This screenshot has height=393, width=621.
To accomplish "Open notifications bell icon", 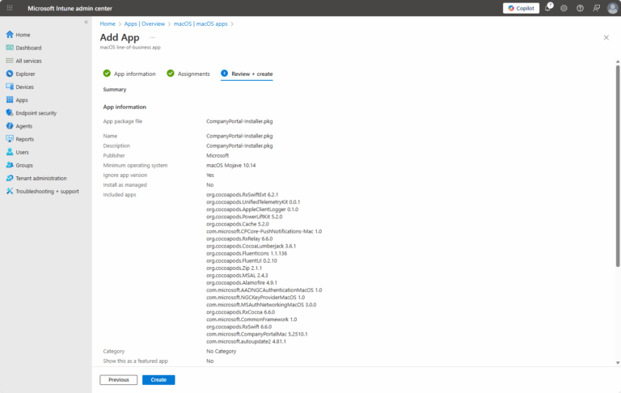I will [x=548, y=8].
